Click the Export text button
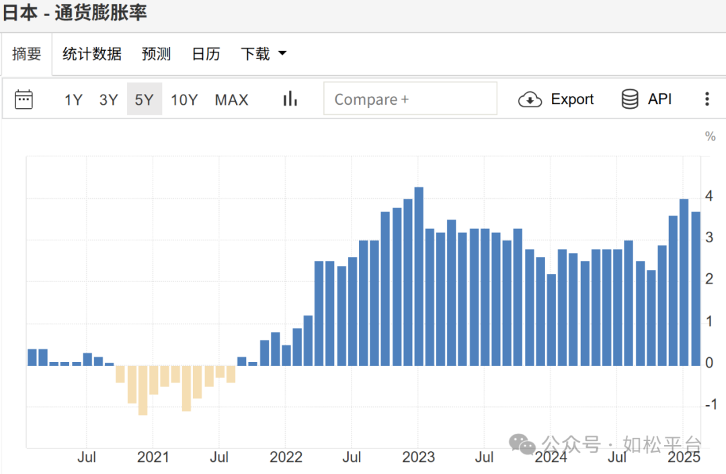Image resolution: width=726 pixels, height=474 pixels. click(x=572, y=99)
